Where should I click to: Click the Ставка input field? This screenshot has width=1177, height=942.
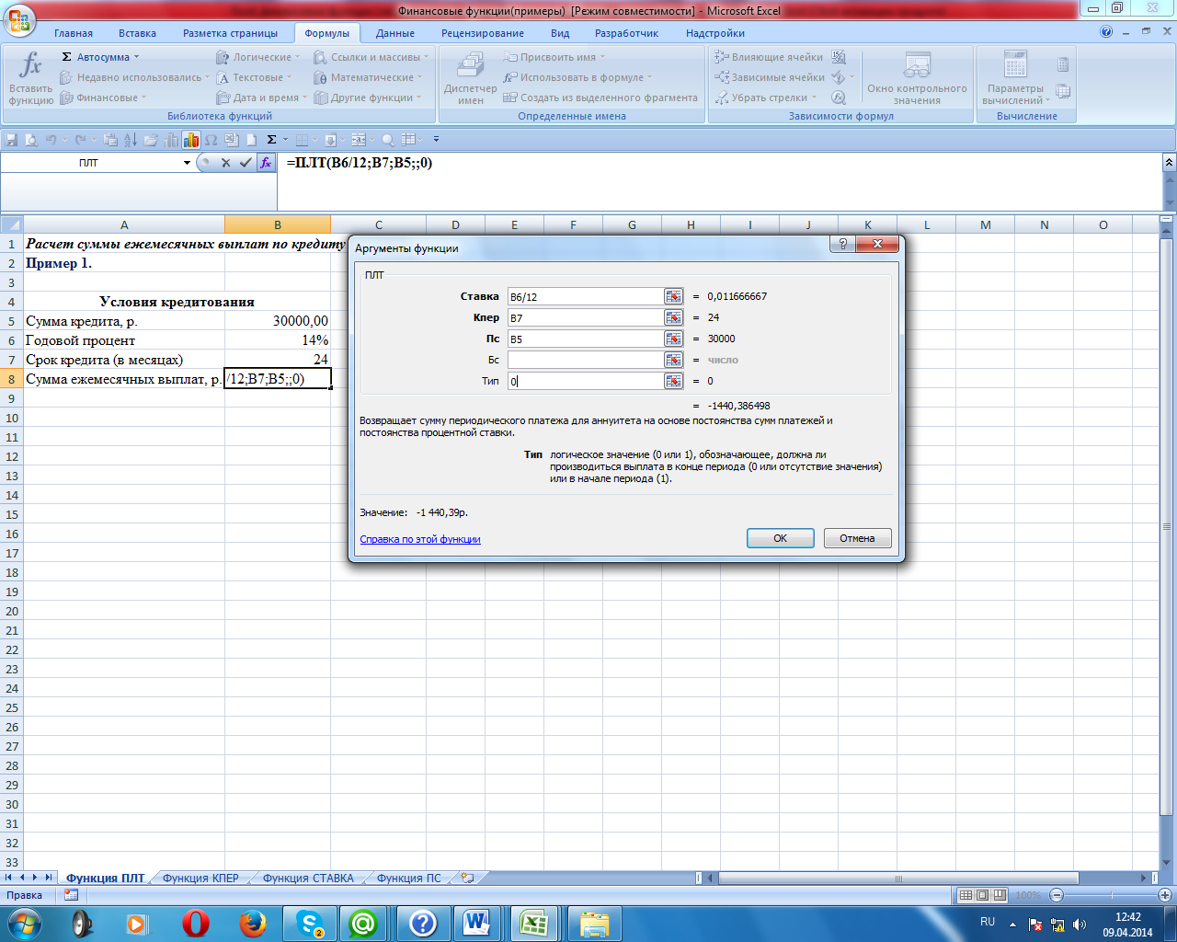click(x=585, y=296)
